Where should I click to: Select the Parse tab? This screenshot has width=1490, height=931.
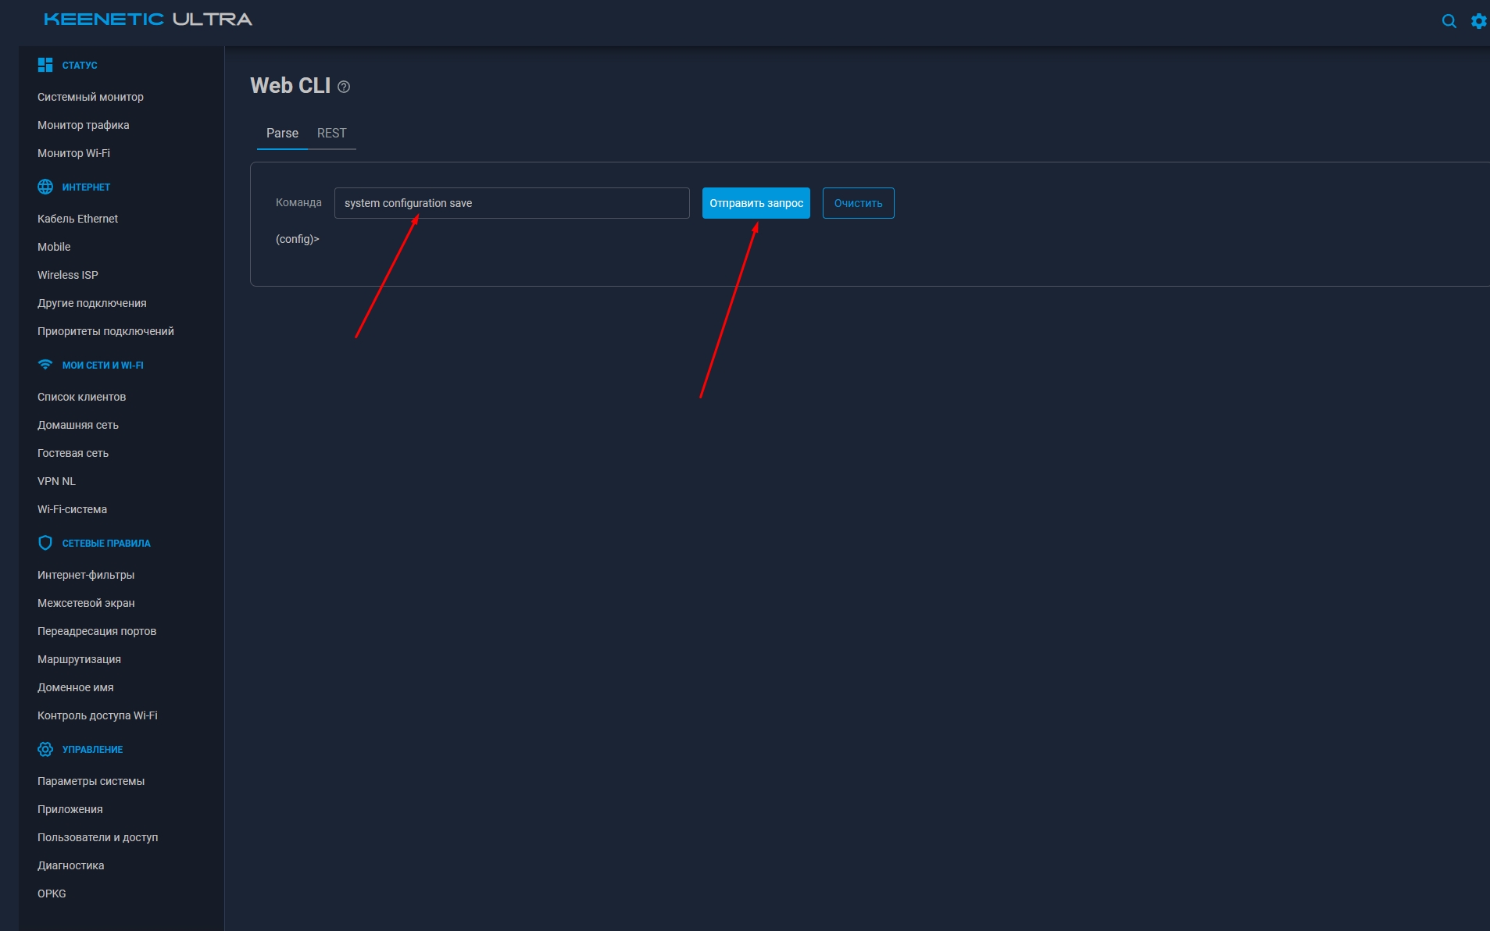pos(282,133)
